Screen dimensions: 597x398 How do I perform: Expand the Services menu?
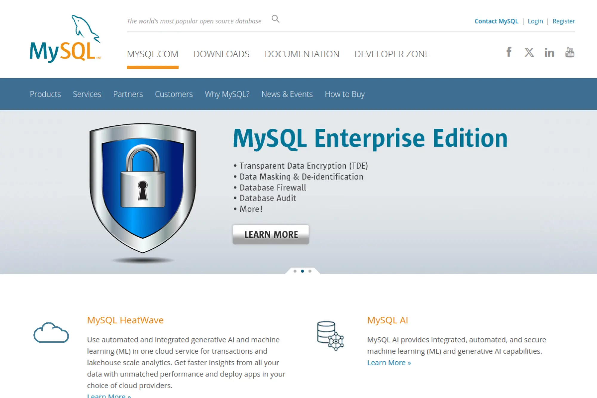coord(87,94)
